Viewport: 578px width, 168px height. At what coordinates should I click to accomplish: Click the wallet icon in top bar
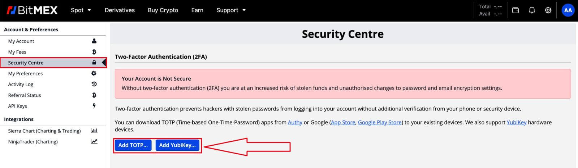click(x=516, y=10)
